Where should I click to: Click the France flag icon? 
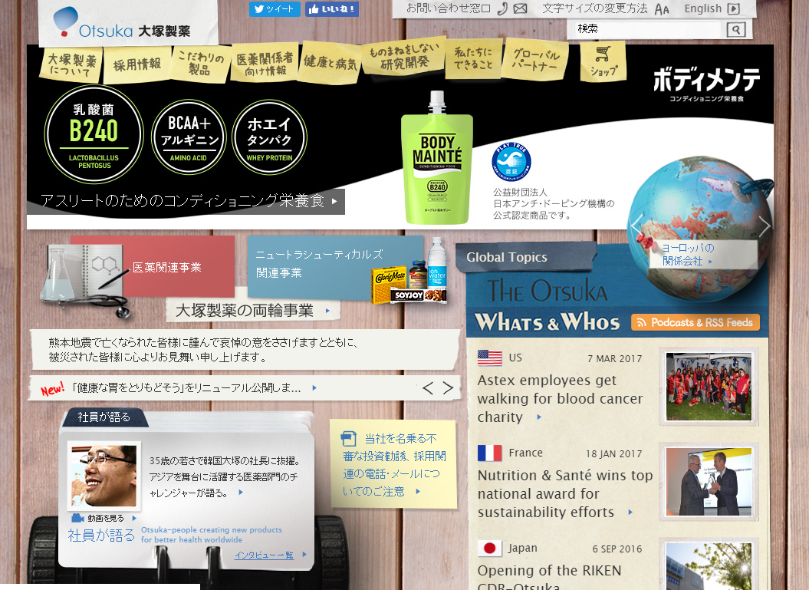pyautogui.click(x=490, y=453)
